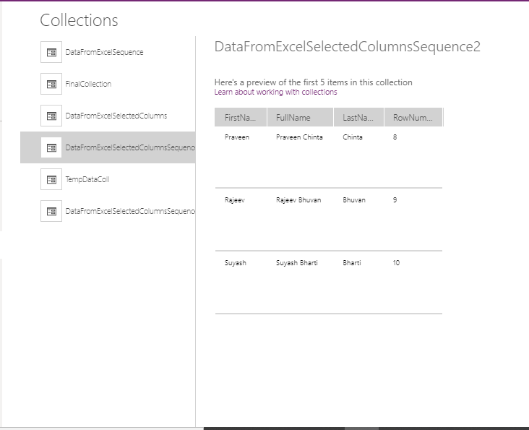Click the Suyash first name cell
Screen dimensions: 529x430
pyautogui.click(x=235, y=263)
